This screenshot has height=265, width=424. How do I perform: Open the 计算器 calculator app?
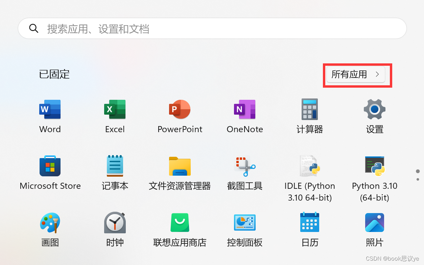[310, 109]
